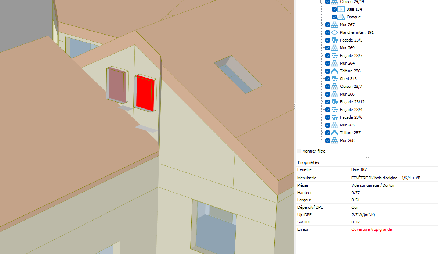Click the Façade 23/5 icon
The height and width of the screenshot is (254, 438).
tap(334, 40)
